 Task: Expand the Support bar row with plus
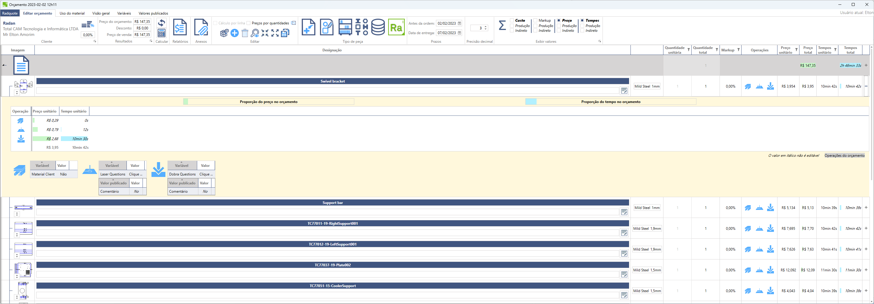866,208
